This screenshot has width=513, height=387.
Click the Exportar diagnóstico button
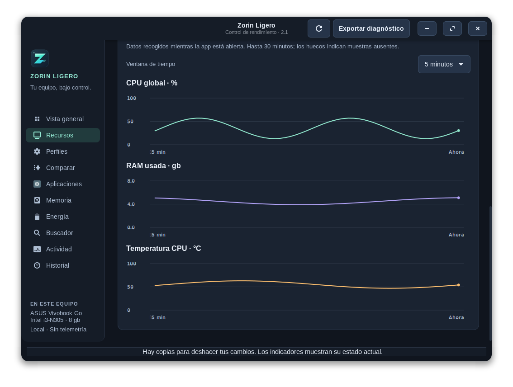pos(371,28)
